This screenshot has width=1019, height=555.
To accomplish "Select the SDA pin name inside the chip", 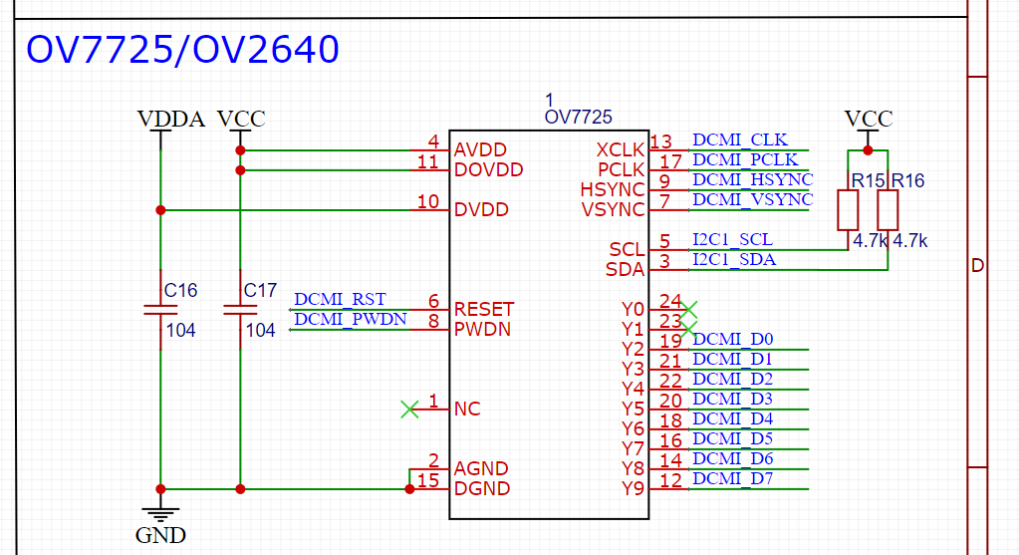I will click(625, 270).
